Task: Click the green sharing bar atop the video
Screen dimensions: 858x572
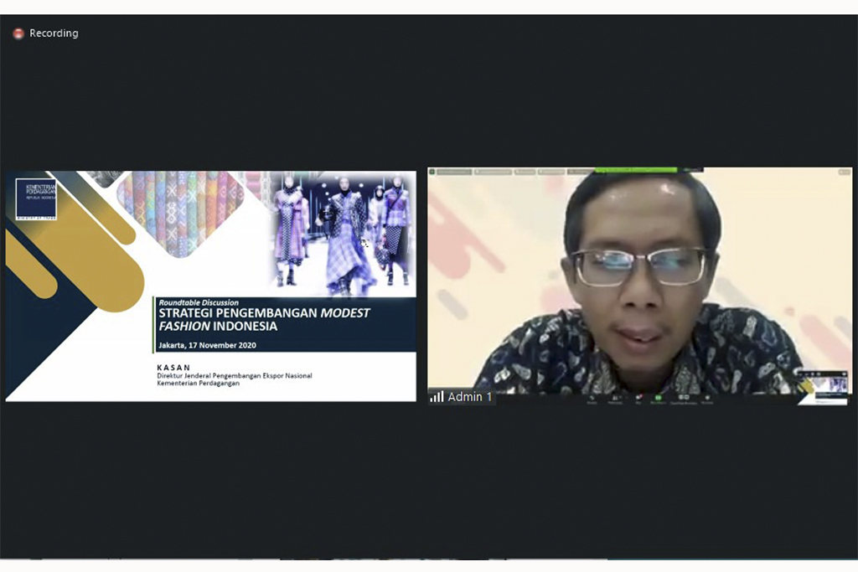Action: 636,170
